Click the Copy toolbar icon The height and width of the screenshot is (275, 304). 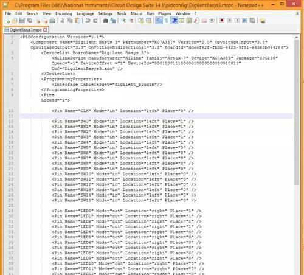(70, 21)
